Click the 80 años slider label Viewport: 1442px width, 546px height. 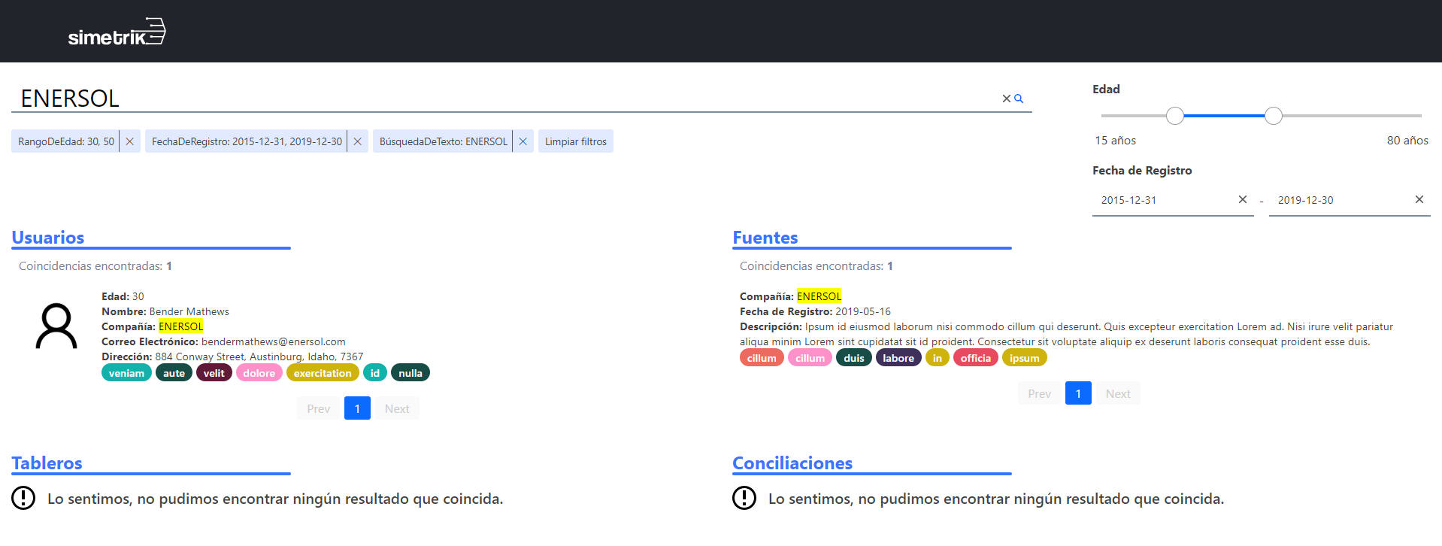[x=1407, y=141]
